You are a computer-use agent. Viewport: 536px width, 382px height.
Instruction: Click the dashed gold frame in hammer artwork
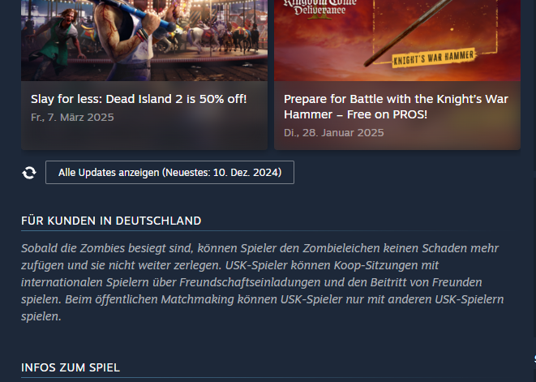(x=435, y=28)
